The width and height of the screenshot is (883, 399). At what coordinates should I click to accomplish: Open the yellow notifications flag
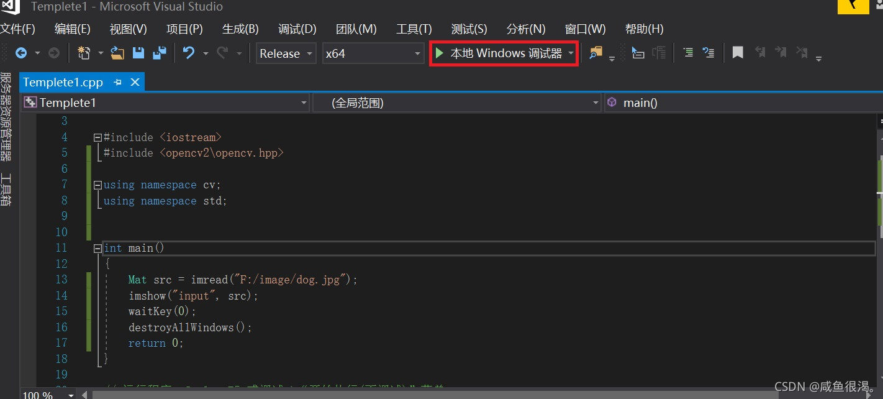pos(853,6)
